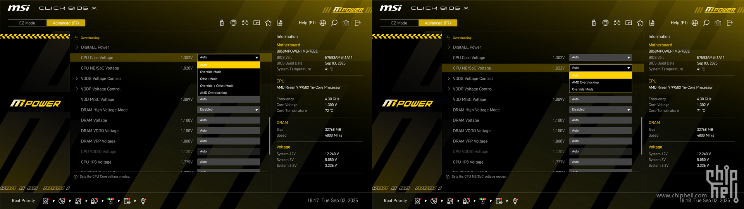Image resolution: width=744 pixels, height=209 pixels.
Task: Open Favorites star icon in right window
Action: click(x=640, y=23)
